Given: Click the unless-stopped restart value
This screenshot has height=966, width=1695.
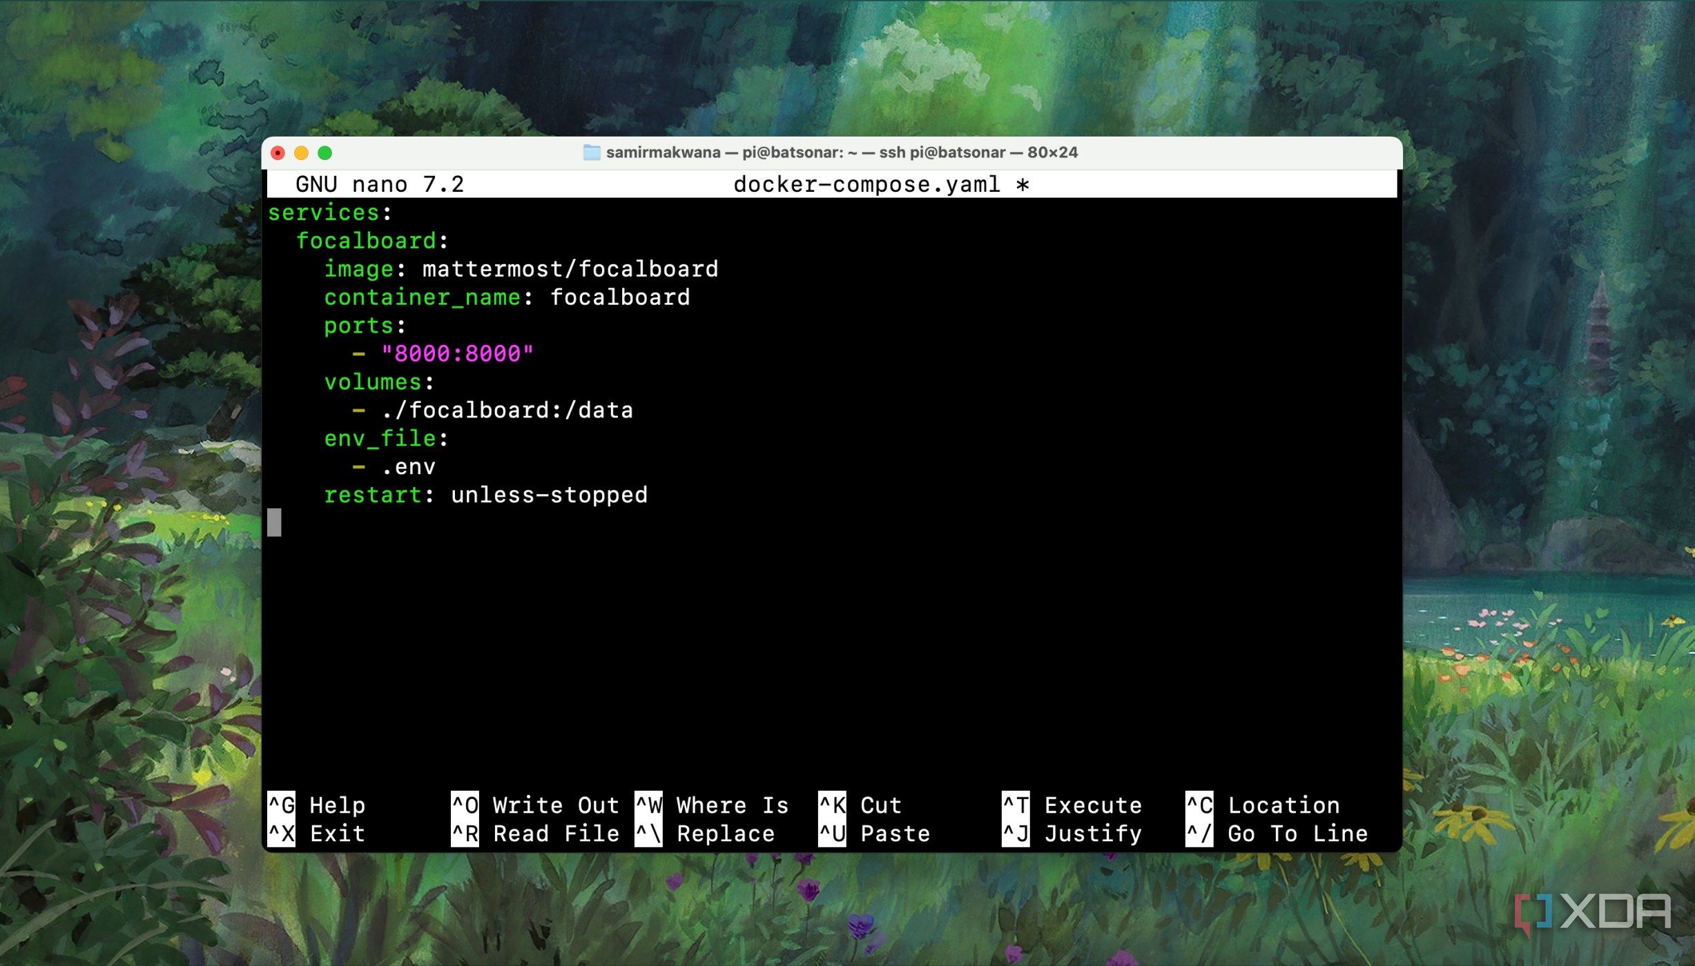Looking at the screenshot, I should click(x=549, y=495).
